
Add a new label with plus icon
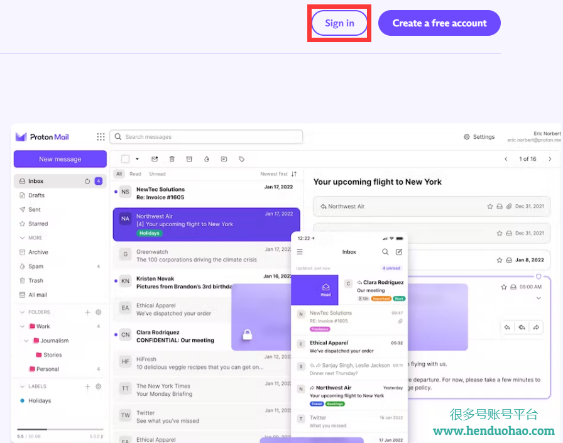point(87,386)
